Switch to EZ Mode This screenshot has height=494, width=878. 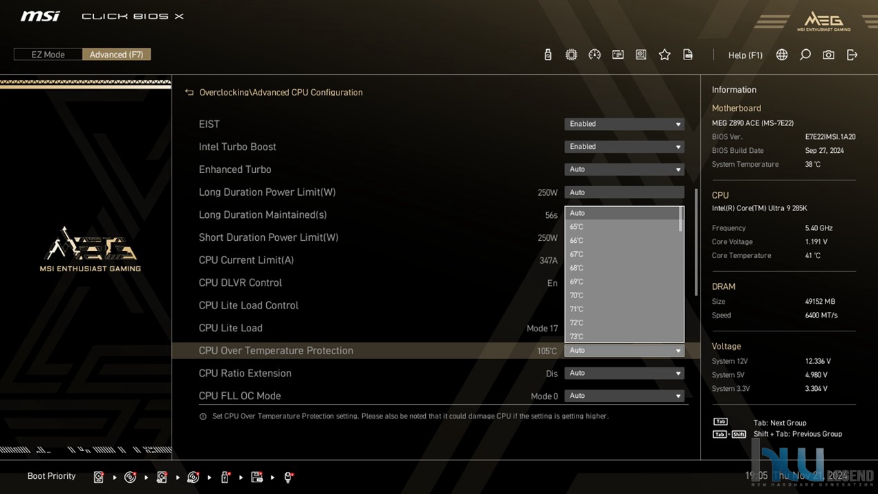pyautogui.click(x=48, y=55)
